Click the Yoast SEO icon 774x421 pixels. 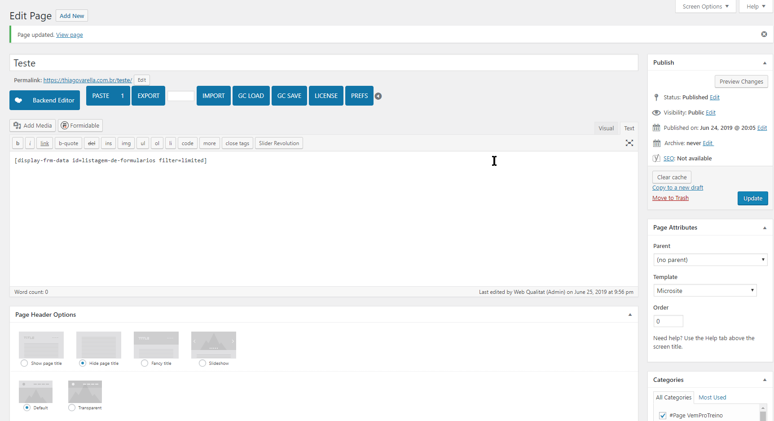click(656, 158)
